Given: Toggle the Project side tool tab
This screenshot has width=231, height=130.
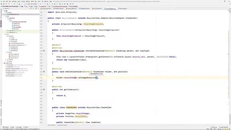Looking at the screenshot, I should (x=1, y=23).
